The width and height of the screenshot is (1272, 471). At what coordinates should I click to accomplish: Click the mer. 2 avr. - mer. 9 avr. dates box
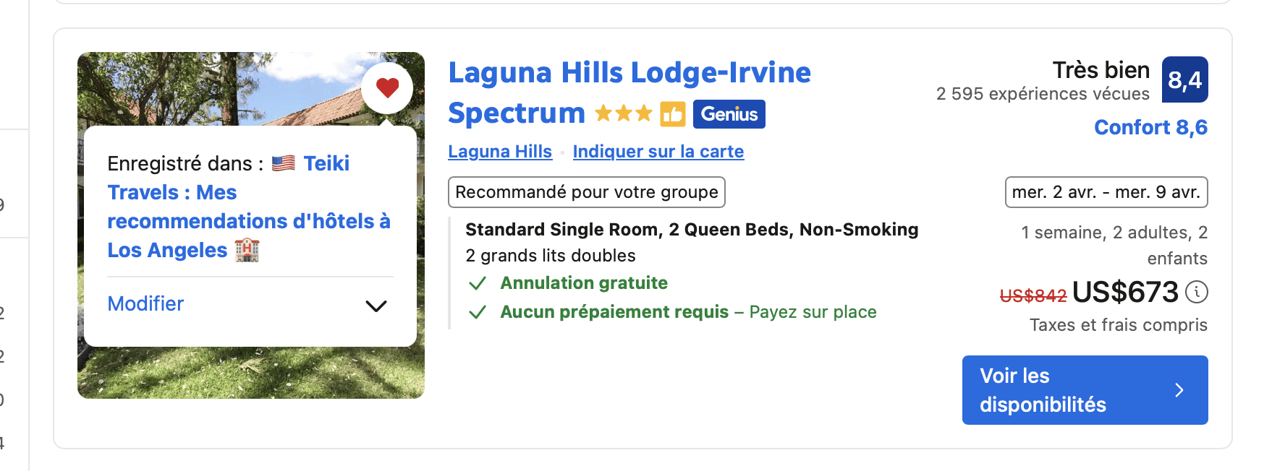coord(1106,192)
